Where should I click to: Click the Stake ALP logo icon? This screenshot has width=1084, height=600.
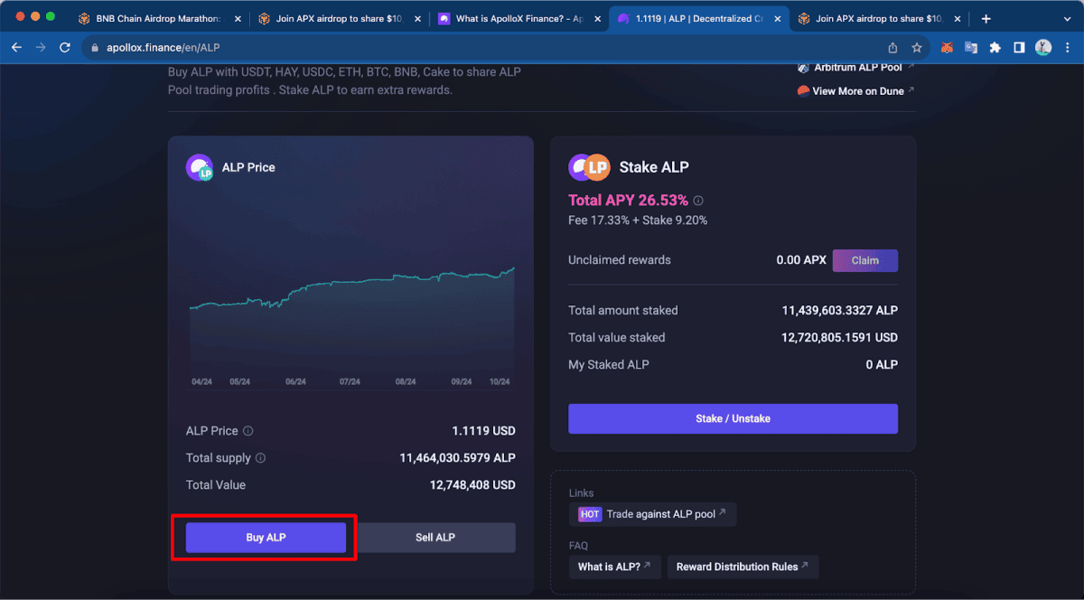click(589, 167)
